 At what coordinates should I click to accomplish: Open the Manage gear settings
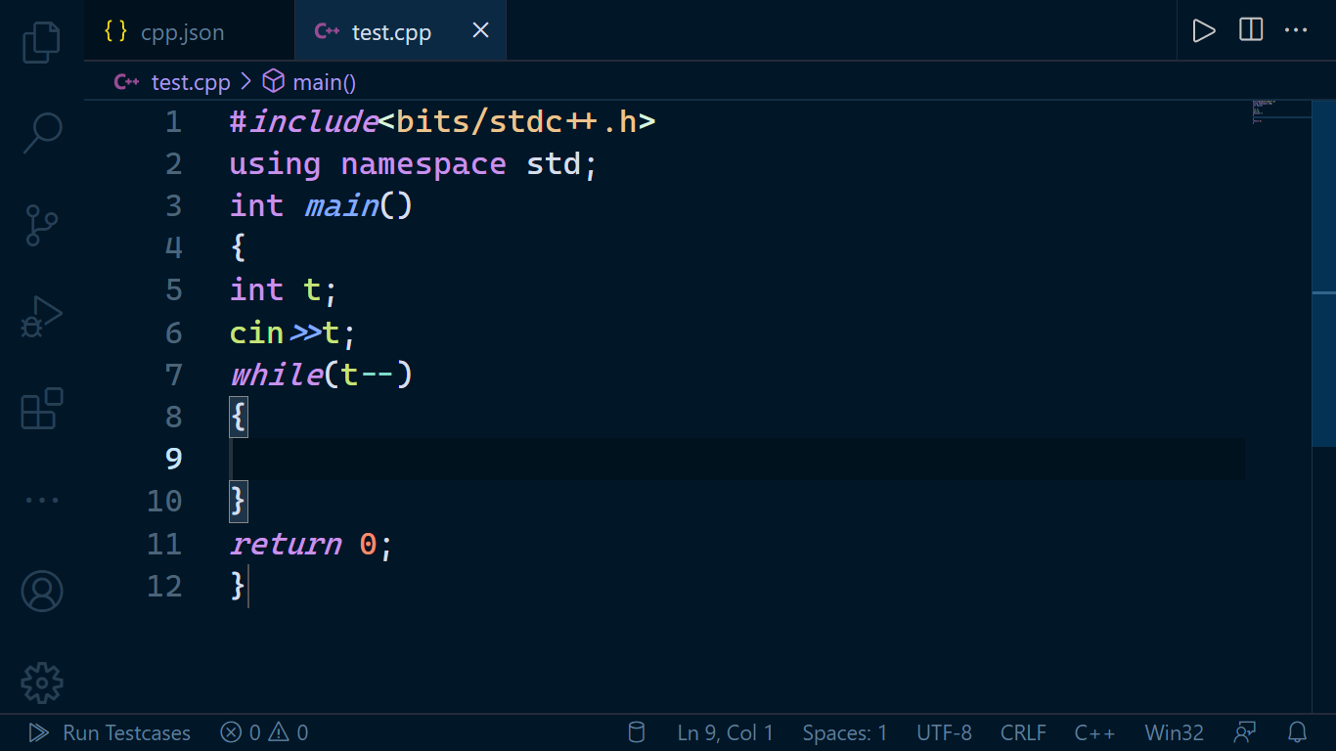coord(41,683)
